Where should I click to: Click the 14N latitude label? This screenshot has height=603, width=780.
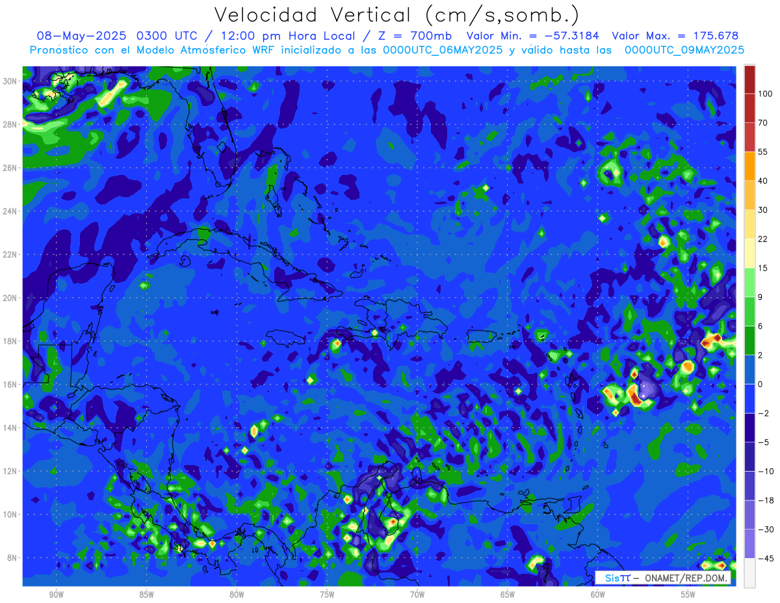click(x=10, y=428)
